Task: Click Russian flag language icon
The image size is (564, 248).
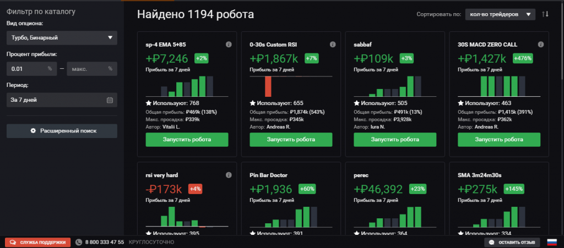Action: point(552,243)
